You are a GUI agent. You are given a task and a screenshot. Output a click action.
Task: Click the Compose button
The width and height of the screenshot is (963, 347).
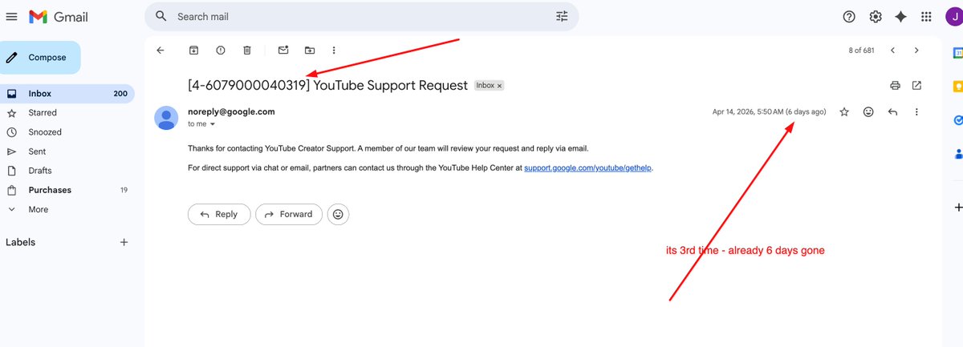pos(40,58)
